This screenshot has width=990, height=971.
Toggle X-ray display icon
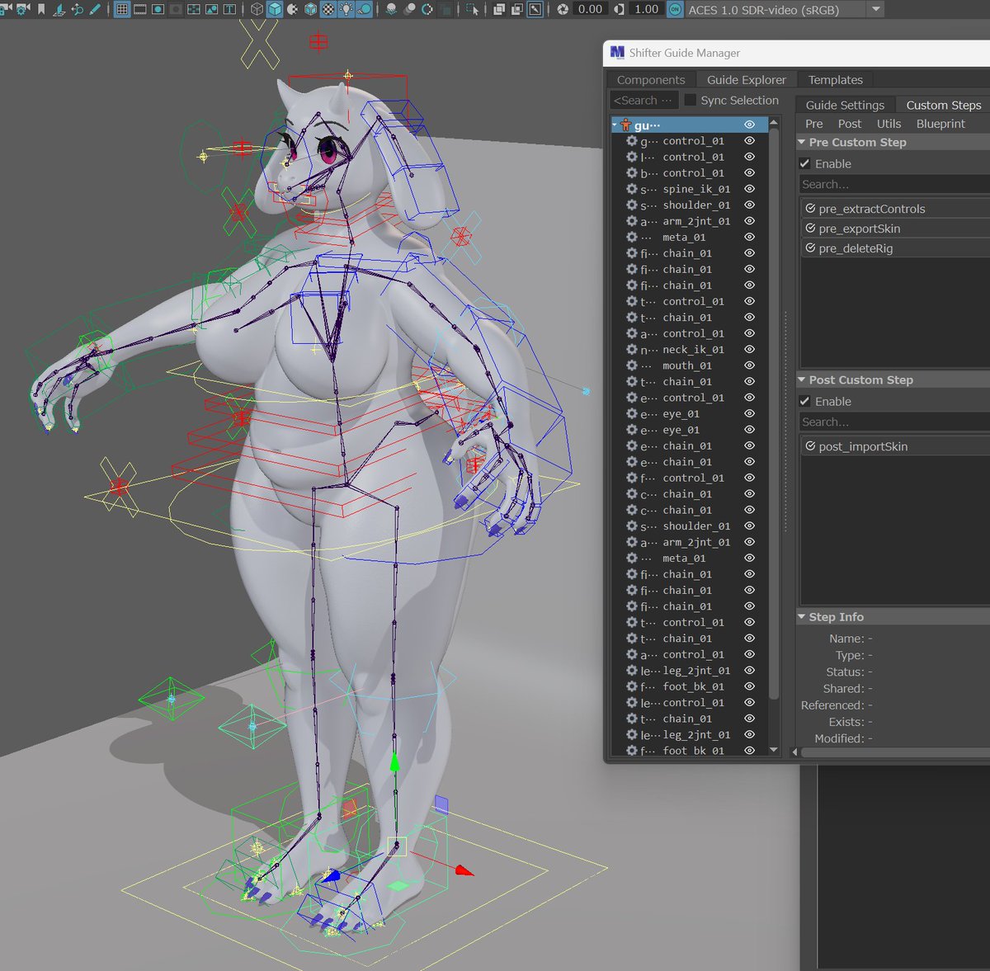499,9
